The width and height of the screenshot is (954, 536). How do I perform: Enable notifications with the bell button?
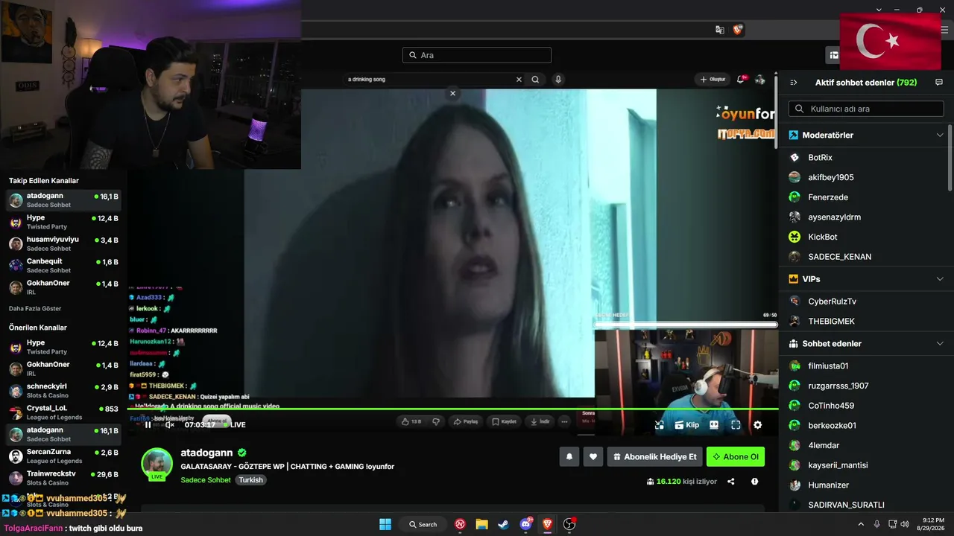[569, 457]
